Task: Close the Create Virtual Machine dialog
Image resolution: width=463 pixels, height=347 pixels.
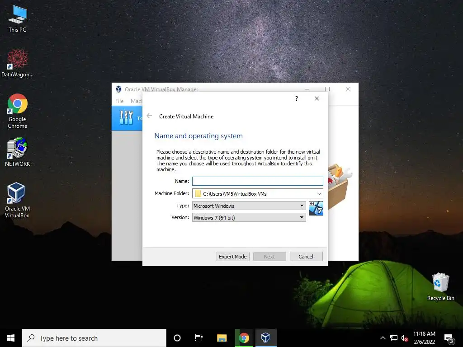Action: click(317, 98)
